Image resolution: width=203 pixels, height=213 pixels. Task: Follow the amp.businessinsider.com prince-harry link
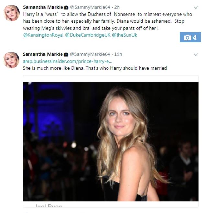[68, 61]
